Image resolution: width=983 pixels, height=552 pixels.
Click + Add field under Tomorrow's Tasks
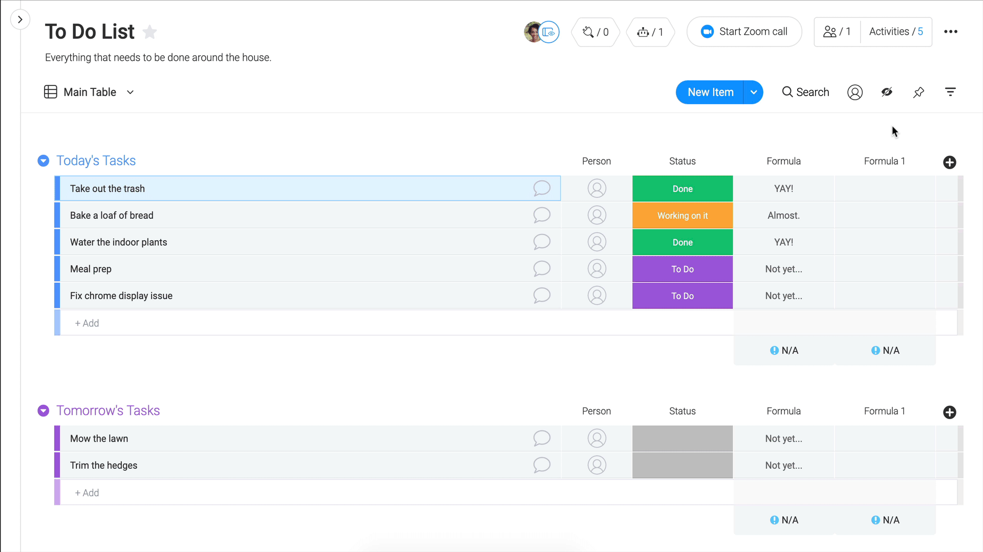[87, 493]
